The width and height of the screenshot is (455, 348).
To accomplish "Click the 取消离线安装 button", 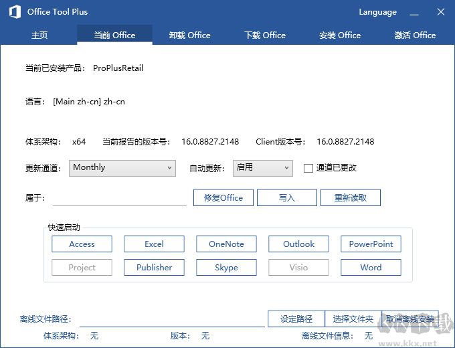I will click(410, 319).
